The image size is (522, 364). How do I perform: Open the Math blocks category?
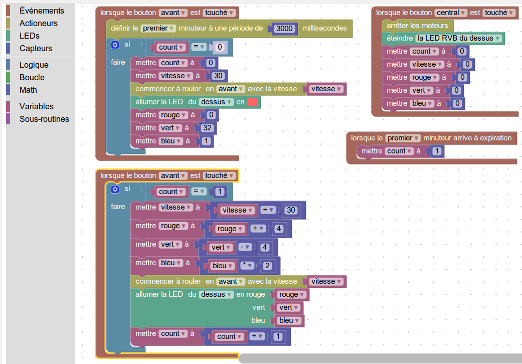[28, 90]
